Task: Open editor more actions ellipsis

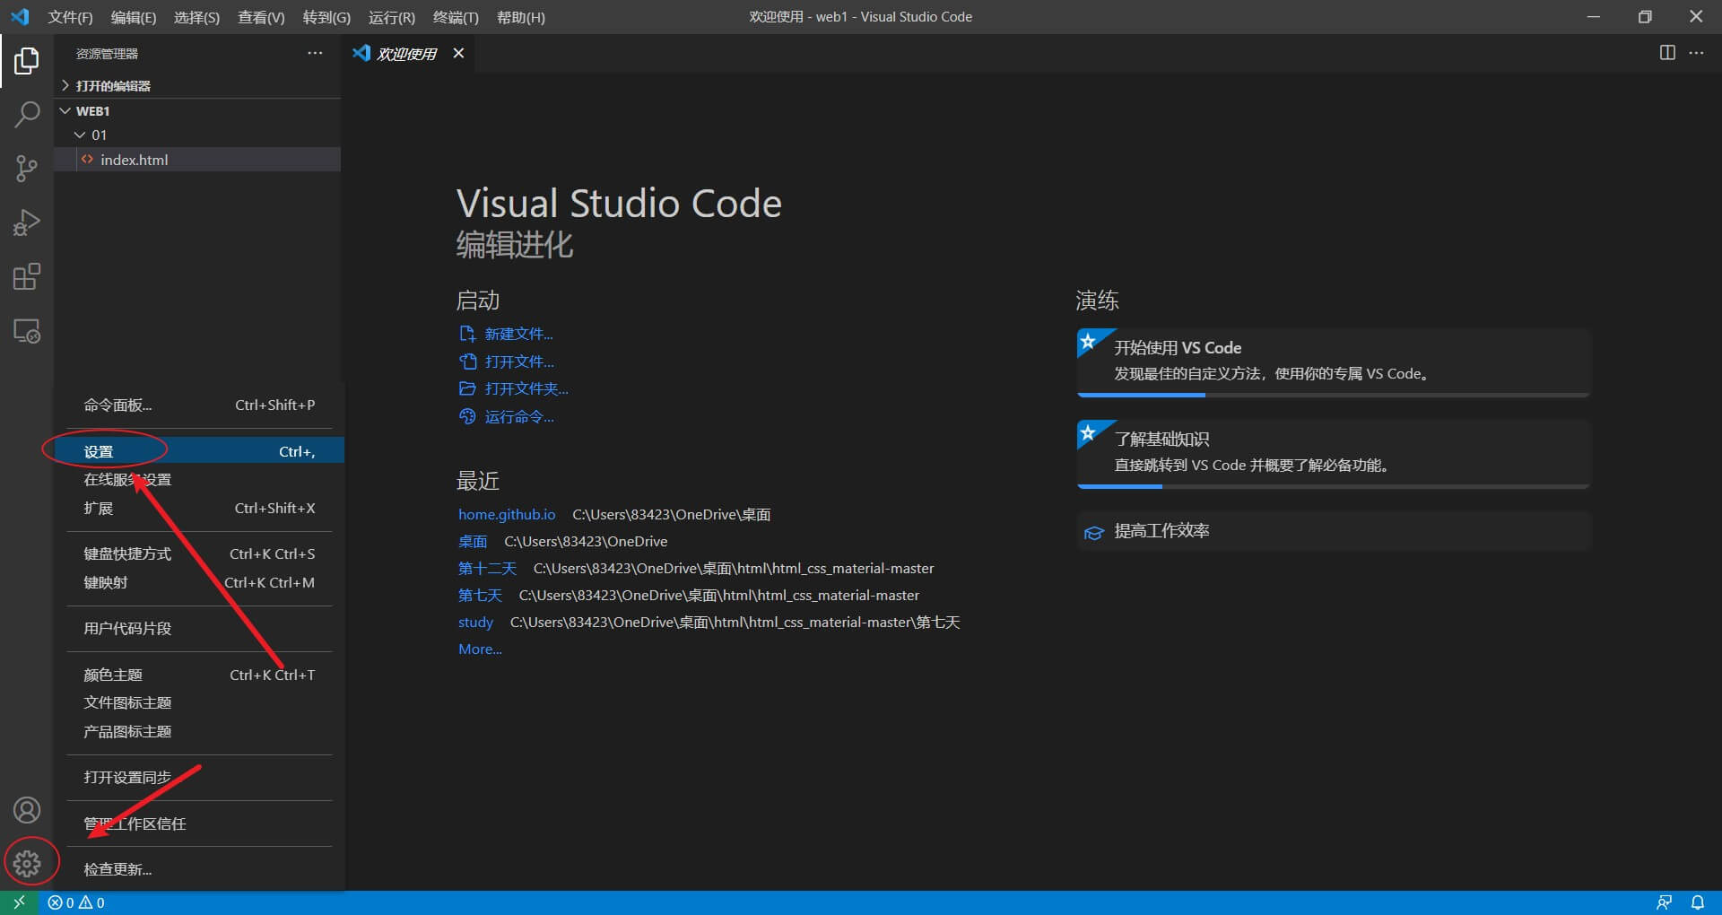Action: click(x=1696, y=53)
